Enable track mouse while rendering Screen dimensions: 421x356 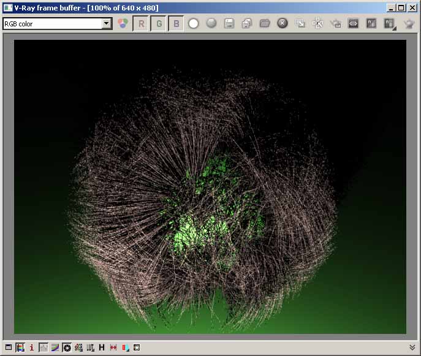coord(318,24)
